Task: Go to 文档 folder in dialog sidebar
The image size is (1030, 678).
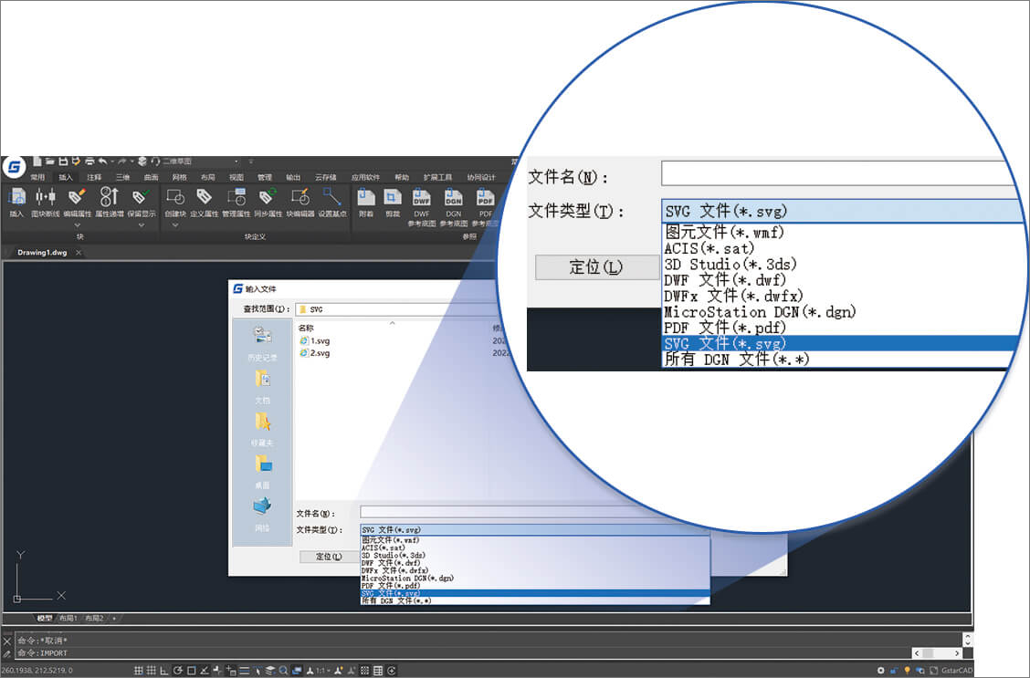Action: pyautogui.click(x=262, y=387)
